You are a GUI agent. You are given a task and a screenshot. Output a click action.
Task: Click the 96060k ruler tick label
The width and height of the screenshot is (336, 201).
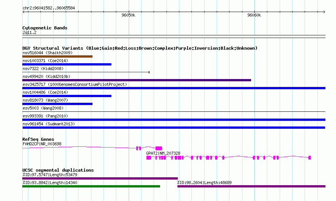[x=254, y=15]
